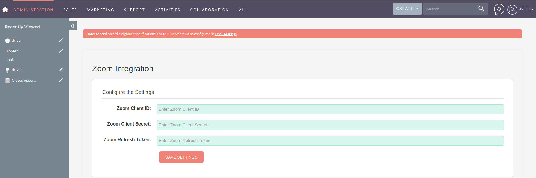536x178 pixels.
Task: Click the Zoom Client ID label
Action: (x=134, y=108)
